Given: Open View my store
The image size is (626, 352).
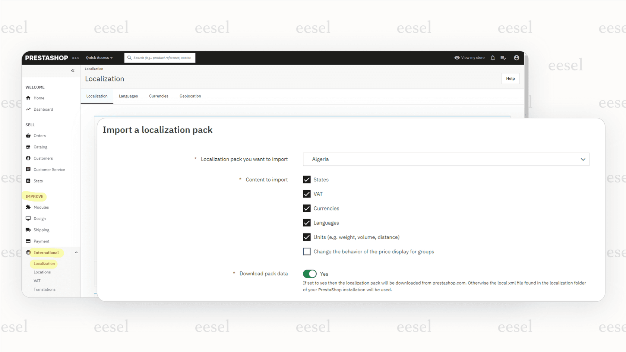Looking at the screenshot, I should tap(469, 58).
